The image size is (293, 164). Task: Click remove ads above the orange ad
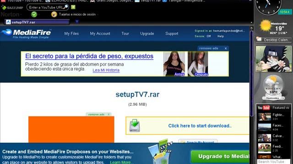click(x=97, y=114)
